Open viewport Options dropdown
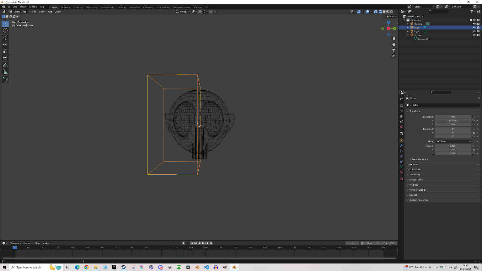This screenshot has width=482, height=271. (391, 16)
